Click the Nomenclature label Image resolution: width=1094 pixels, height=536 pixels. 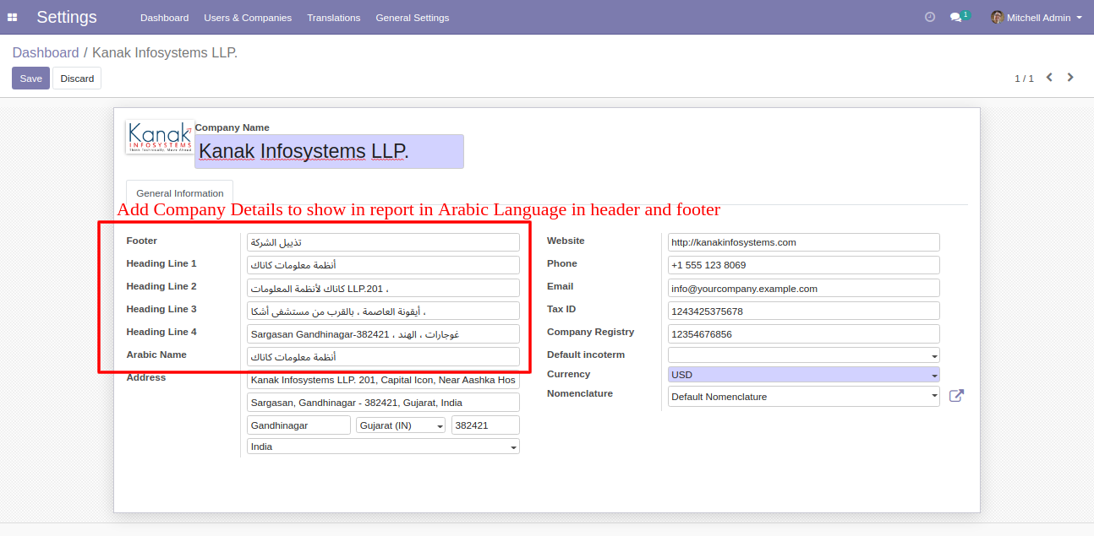tap(579, 393)
